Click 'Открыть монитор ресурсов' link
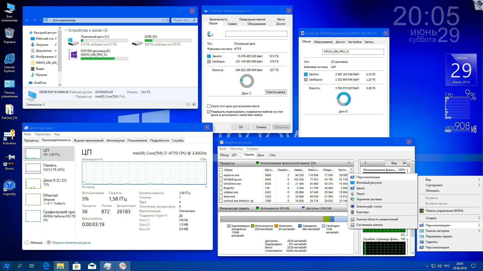Image resolution: width=483 pixels, height=271 pixels. point(71,243)
